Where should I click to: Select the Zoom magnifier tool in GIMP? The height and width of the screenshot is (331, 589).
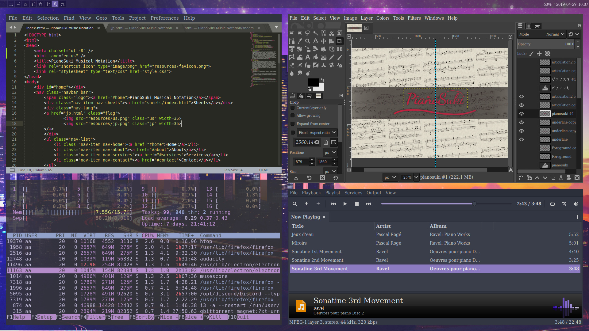[308, 41]
